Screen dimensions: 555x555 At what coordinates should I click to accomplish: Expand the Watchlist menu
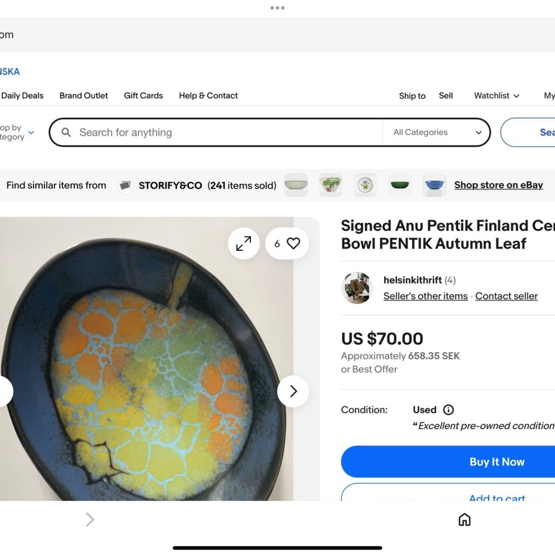pyautogui.click(x=496, y=96)
